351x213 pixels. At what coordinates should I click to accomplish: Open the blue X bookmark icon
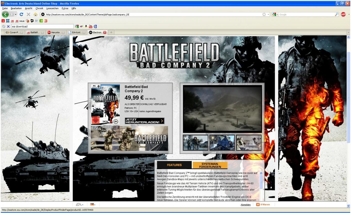coord(7,21)
